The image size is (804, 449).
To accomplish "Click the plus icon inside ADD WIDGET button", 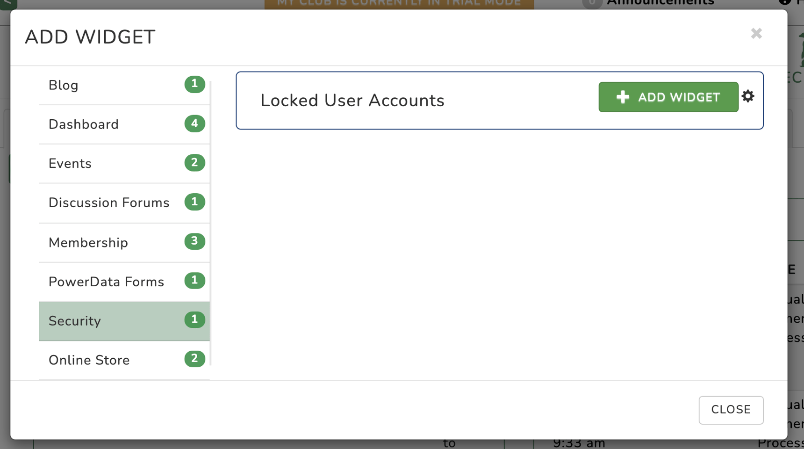I will coord(623,97).
